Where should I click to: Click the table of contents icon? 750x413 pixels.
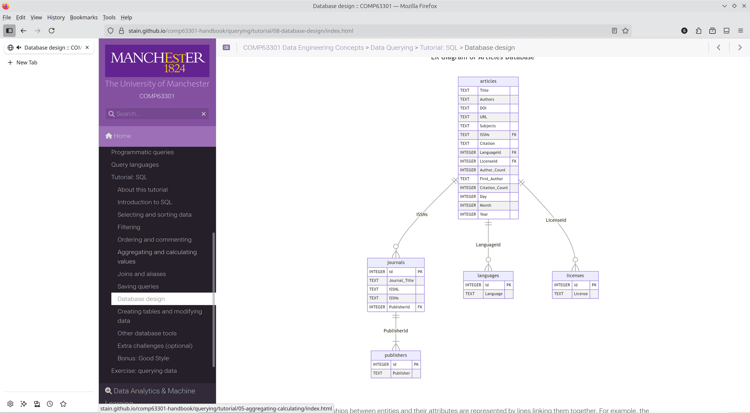point(226,47)
